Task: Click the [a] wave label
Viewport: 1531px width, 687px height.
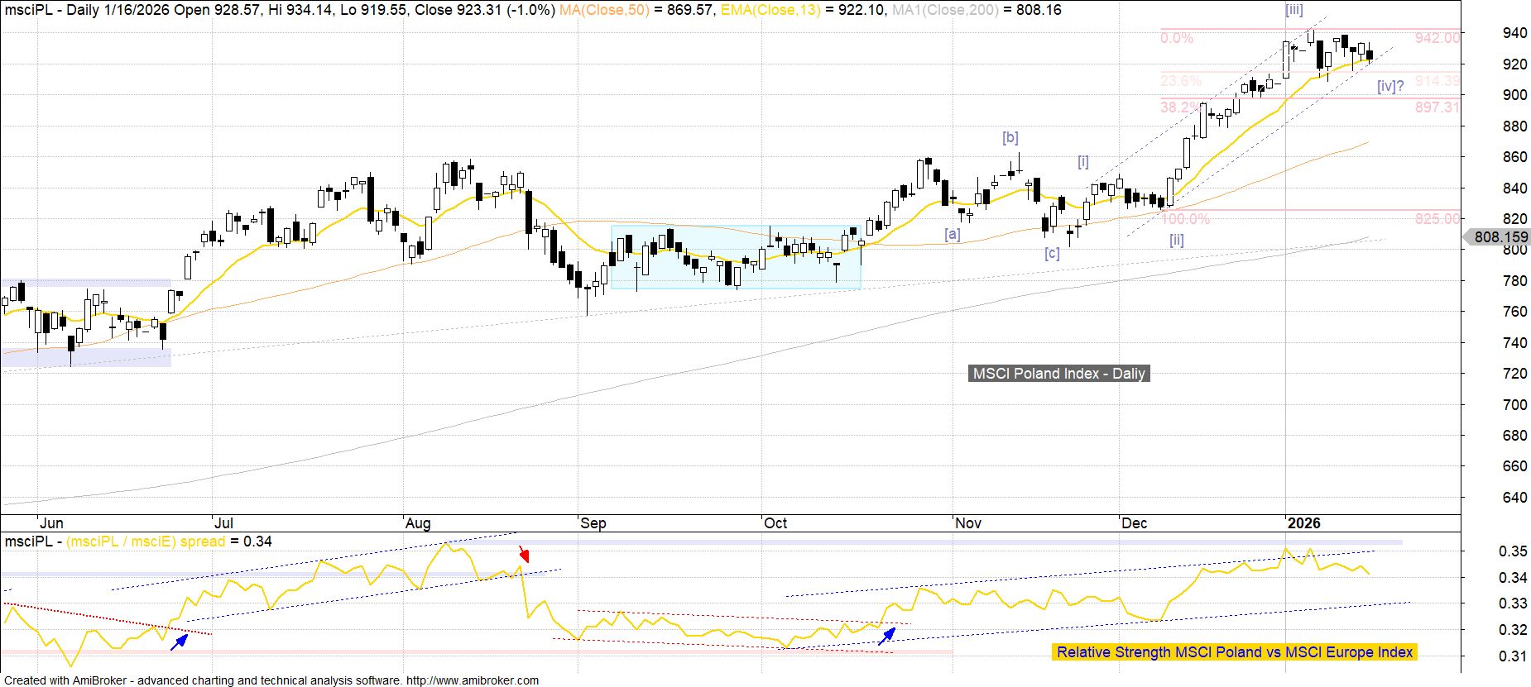Action: click(953, 234)
